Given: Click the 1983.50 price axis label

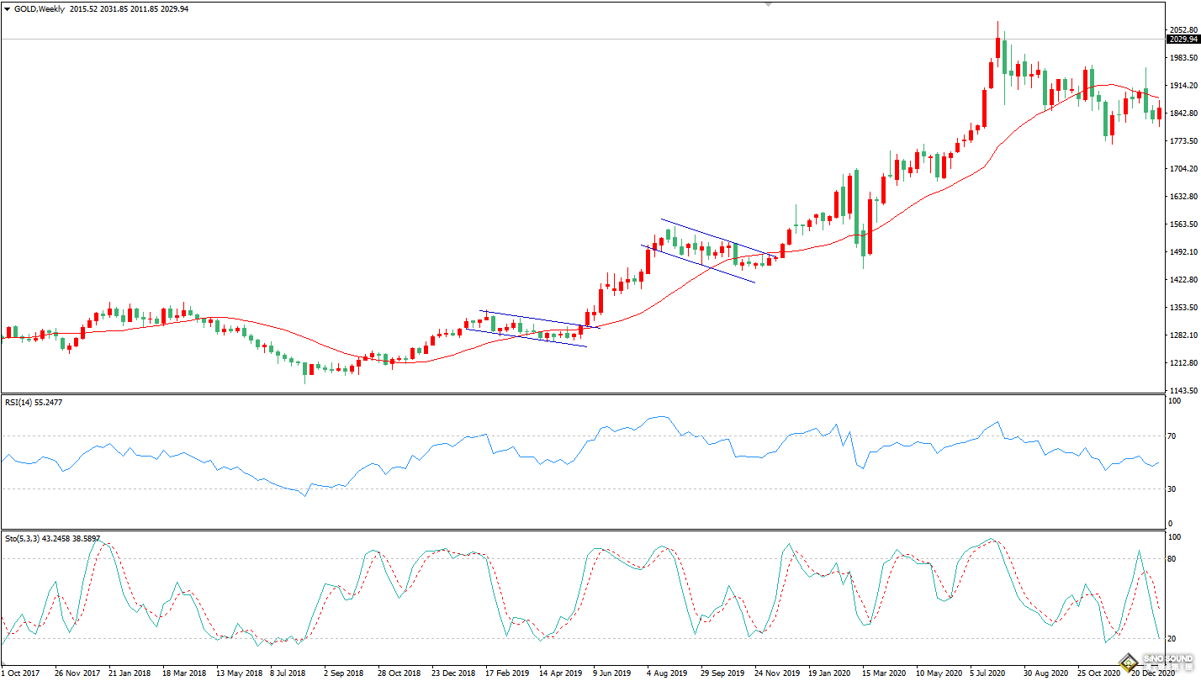Looking at the screenshot, I should [x=1182, y=58].
